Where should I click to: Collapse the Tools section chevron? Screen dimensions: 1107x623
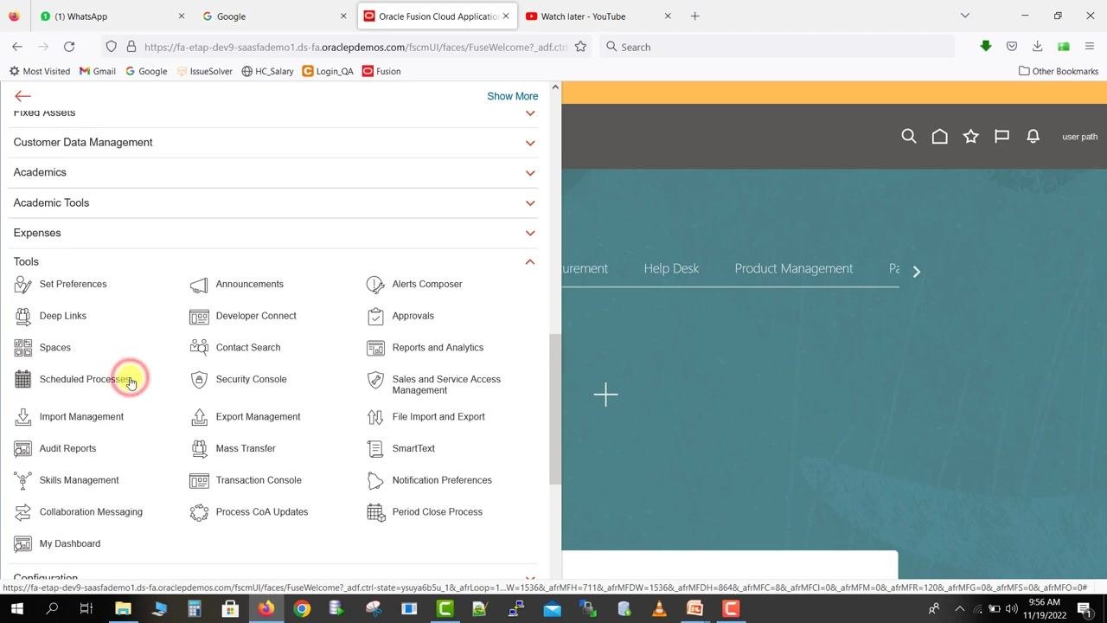530,261
